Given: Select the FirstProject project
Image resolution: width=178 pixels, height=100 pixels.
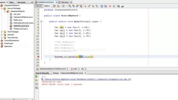Looking at the screenshot, I should (x=9, y=43).
